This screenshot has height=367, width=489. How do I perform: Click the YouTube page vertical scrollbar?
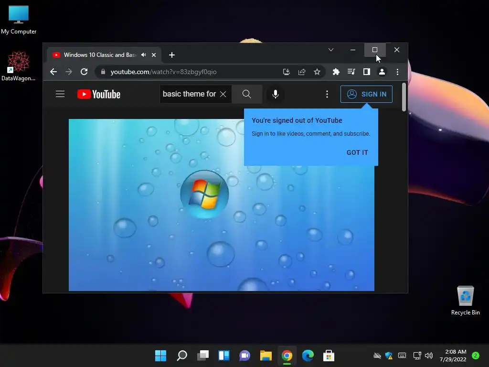404,97
